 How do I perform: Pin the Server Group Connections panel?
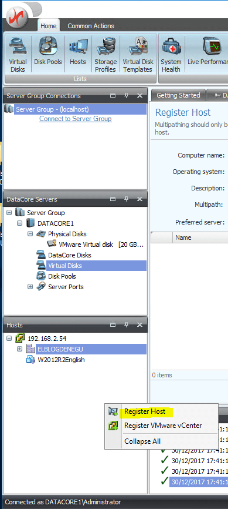126,96
